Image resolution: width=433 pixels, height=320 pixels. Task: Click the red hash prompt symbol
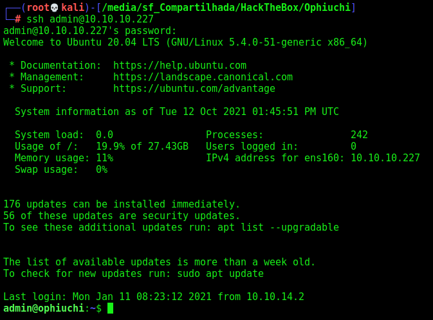(17, 19)
